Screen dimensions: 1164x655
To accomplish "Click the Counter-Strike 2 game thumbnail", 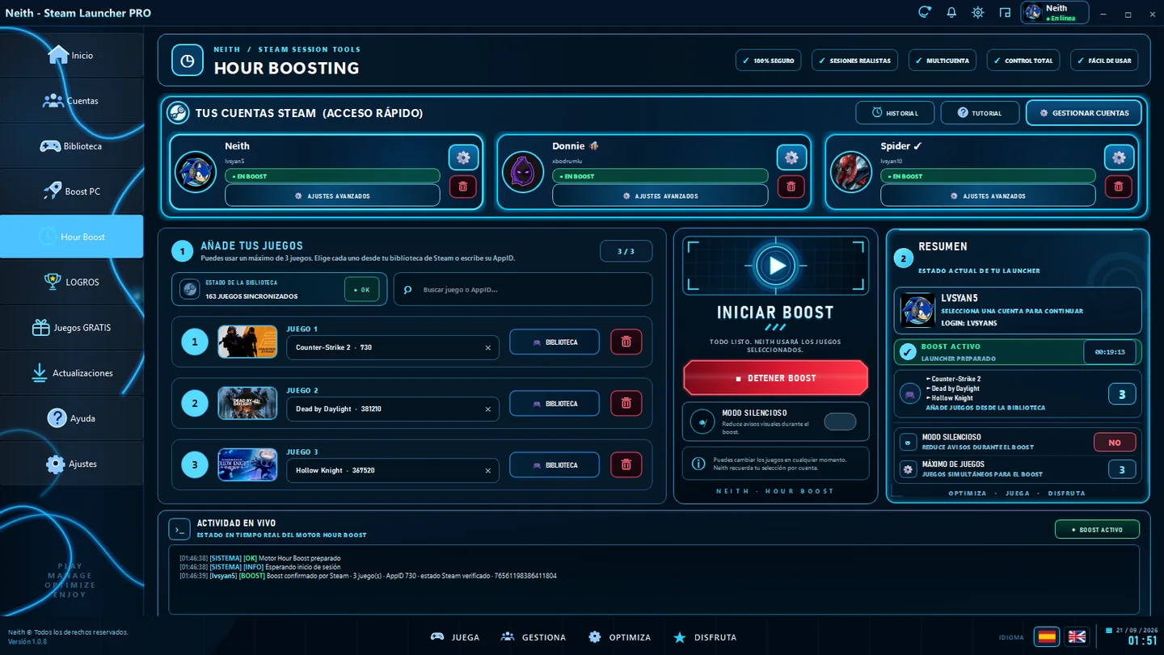I will click(x=247, y=342).
